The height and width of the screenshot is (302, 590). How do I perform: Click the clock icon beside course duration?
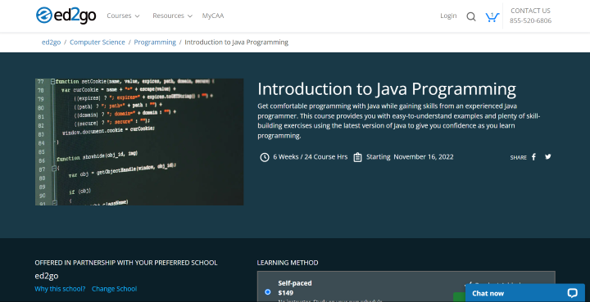coord(265,157)
